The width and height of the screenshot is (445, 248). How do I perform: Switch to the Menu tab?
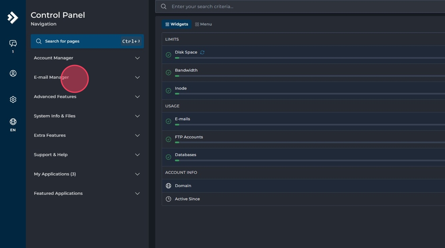point(203,24)
